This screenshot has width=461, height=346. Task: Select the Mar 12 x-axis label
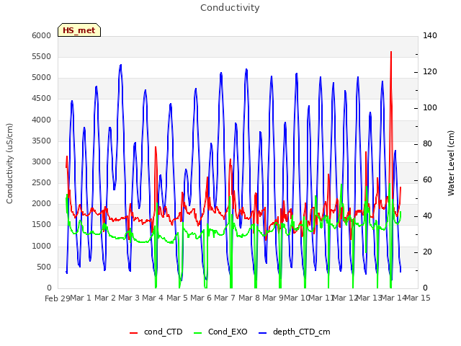(x=345, y=298)
